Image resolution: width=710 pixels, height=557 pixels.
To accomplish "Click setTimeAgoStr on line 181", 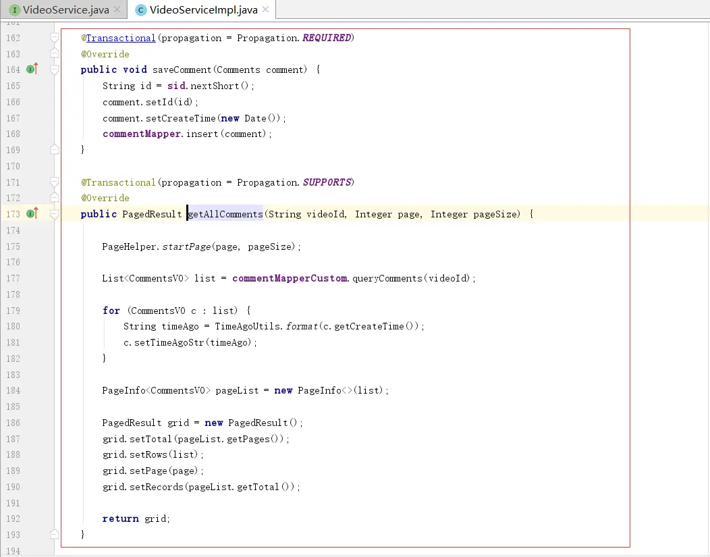I will [169, 342].
